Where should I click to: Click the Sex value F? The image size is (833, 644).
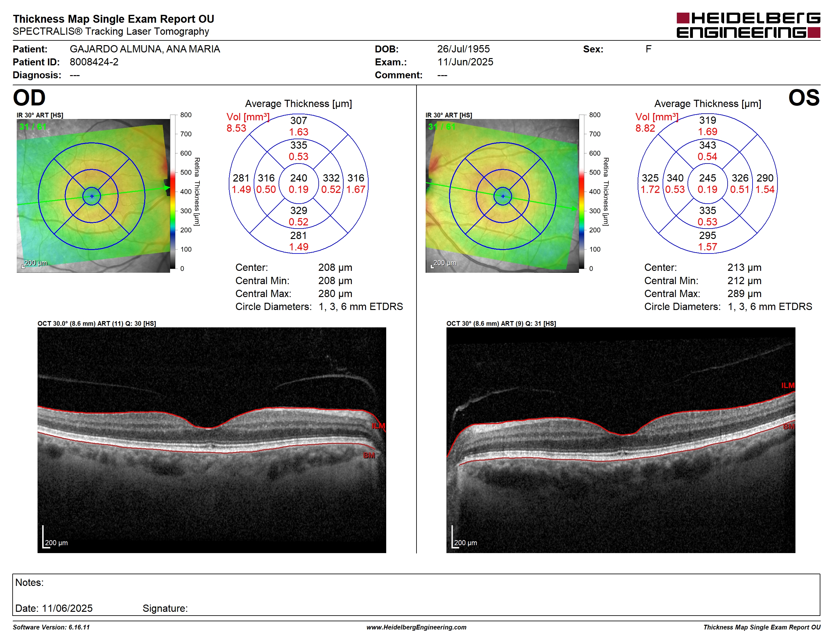click(648, 49)
